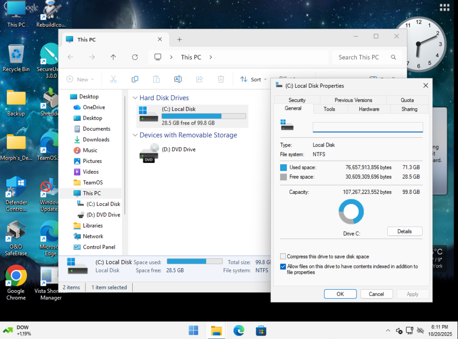458x339 pixels.
Task: Click the Windows Start button
Action: coord(193,331)
